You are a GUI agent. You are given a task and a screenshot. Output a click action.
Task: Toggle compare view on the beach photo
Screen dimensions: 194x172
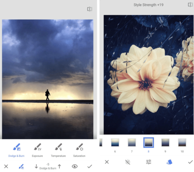pyautogui.click(x=90, y=9)
